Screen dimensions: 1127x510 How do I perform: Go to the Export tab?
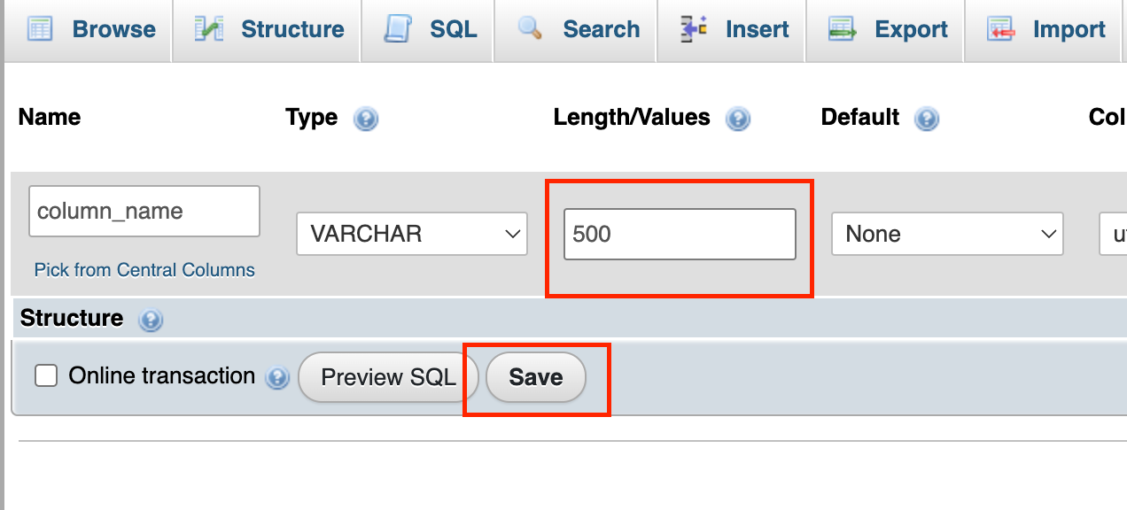(886, 28)
